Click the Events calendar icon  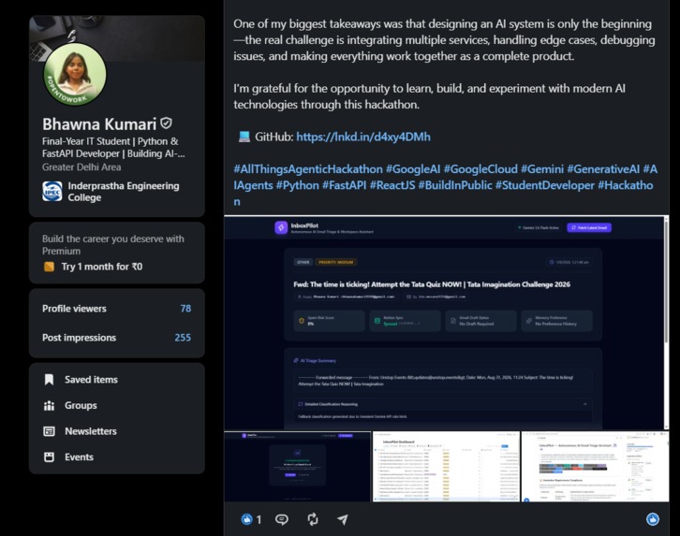[49, 457]
